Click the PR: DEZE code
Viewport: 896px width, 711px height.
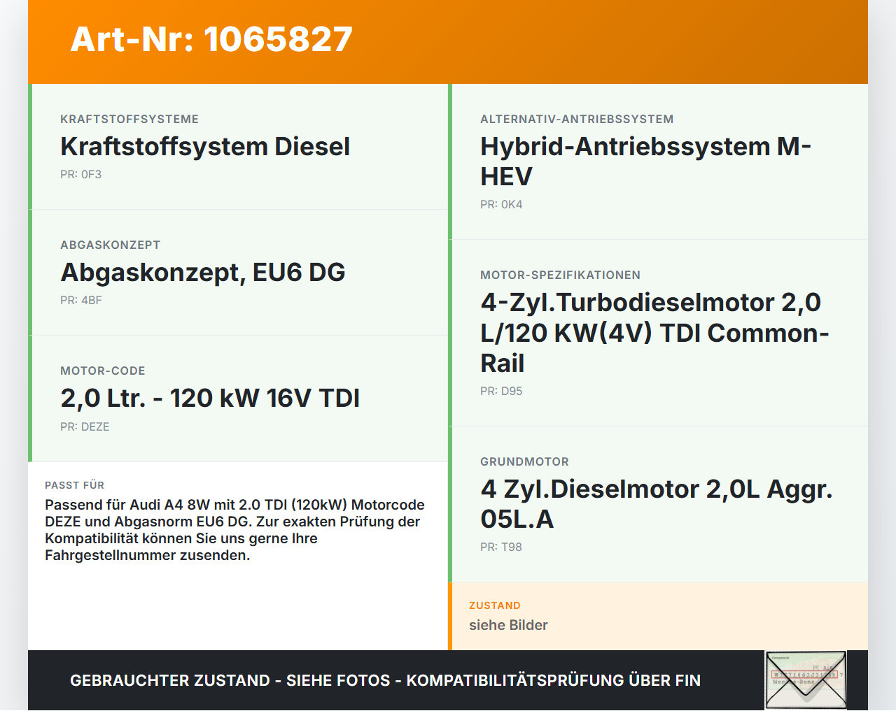pyautogui.click(x=85, y=426)
